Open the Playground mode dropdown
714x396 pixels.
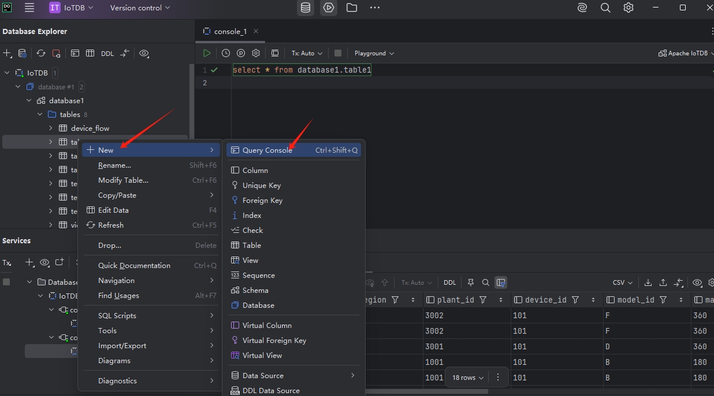coord(374,53)
